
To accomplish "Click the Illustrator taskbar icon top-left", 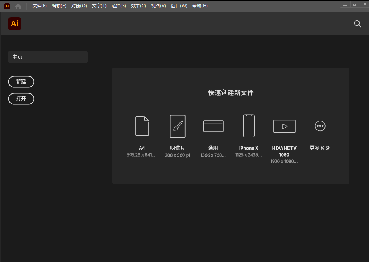I will (x=7, y=5).
